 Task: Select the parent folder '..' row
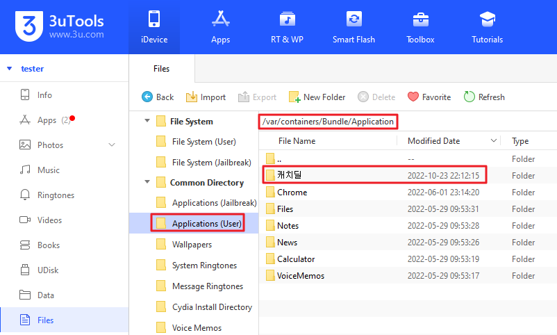click(408, 158)
